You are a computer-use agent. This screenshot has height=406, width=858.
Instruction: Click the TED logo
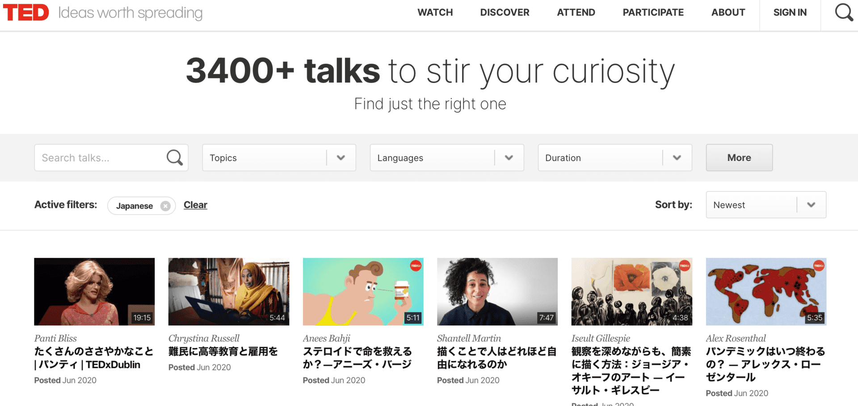pyautogui.click(x=26, y=12)
